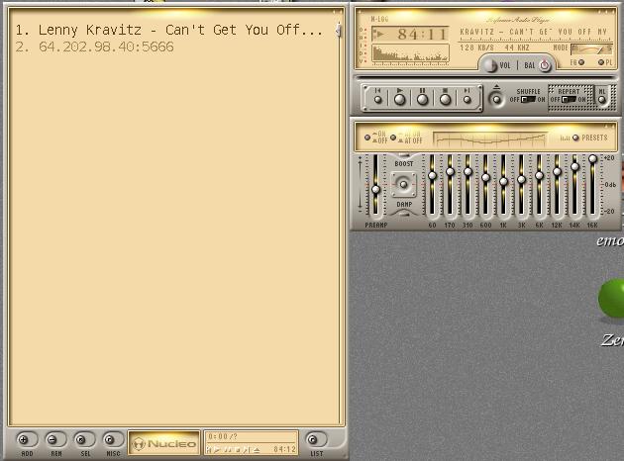Click the Eject knob to open a file

click(496, 99)
